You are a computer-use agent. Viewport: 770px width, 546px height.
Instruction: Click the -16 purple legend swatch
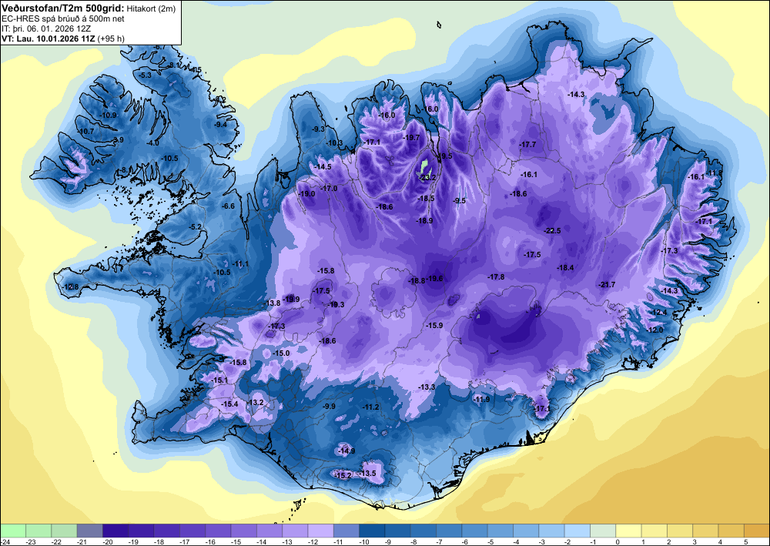218,531
